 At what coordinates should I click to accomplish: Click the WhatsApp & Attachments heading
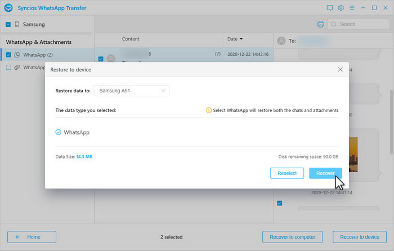click(x=39, y=42)
